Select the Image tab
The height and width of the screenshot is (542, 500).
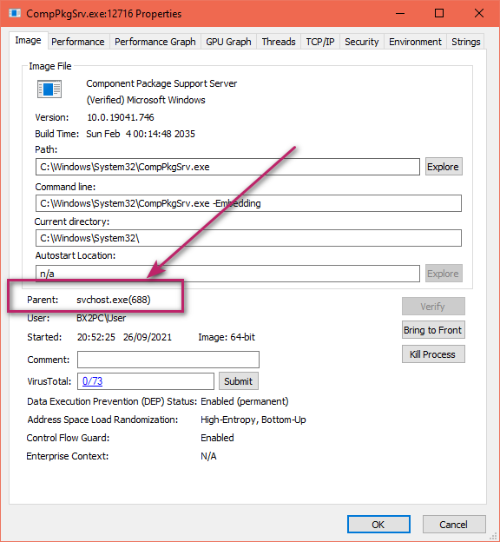click(28, 41)
